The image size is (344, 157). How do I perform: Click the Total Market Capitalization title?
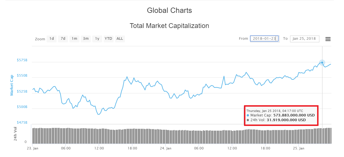(169, 26)
